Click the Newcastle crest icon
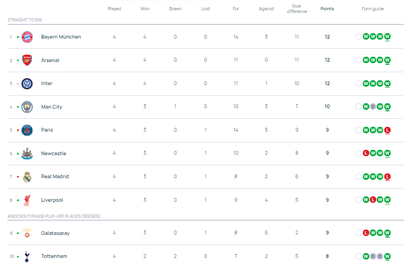This screenshot has height=267, width=411. click(27, 153)
